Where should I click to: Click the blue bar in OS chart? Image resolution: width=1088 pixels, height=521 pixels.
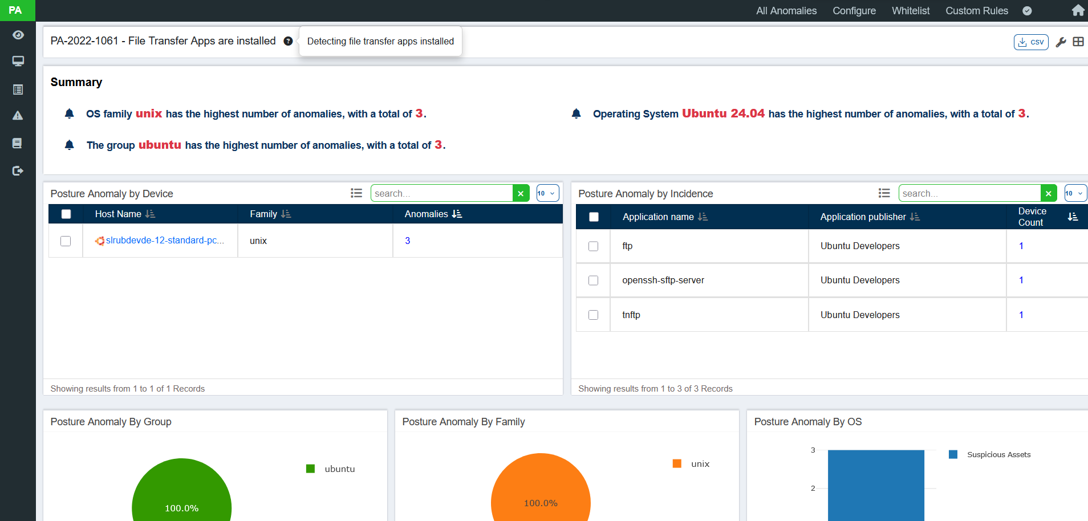(876, 486)
